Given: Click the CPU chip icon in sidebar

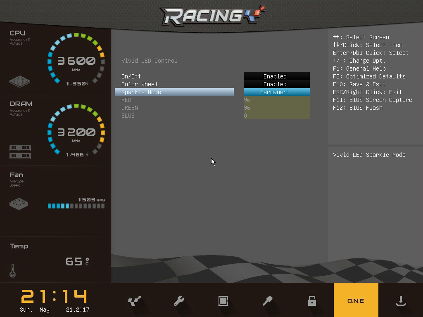Looking at the screenshot, I should pos(20,81).
